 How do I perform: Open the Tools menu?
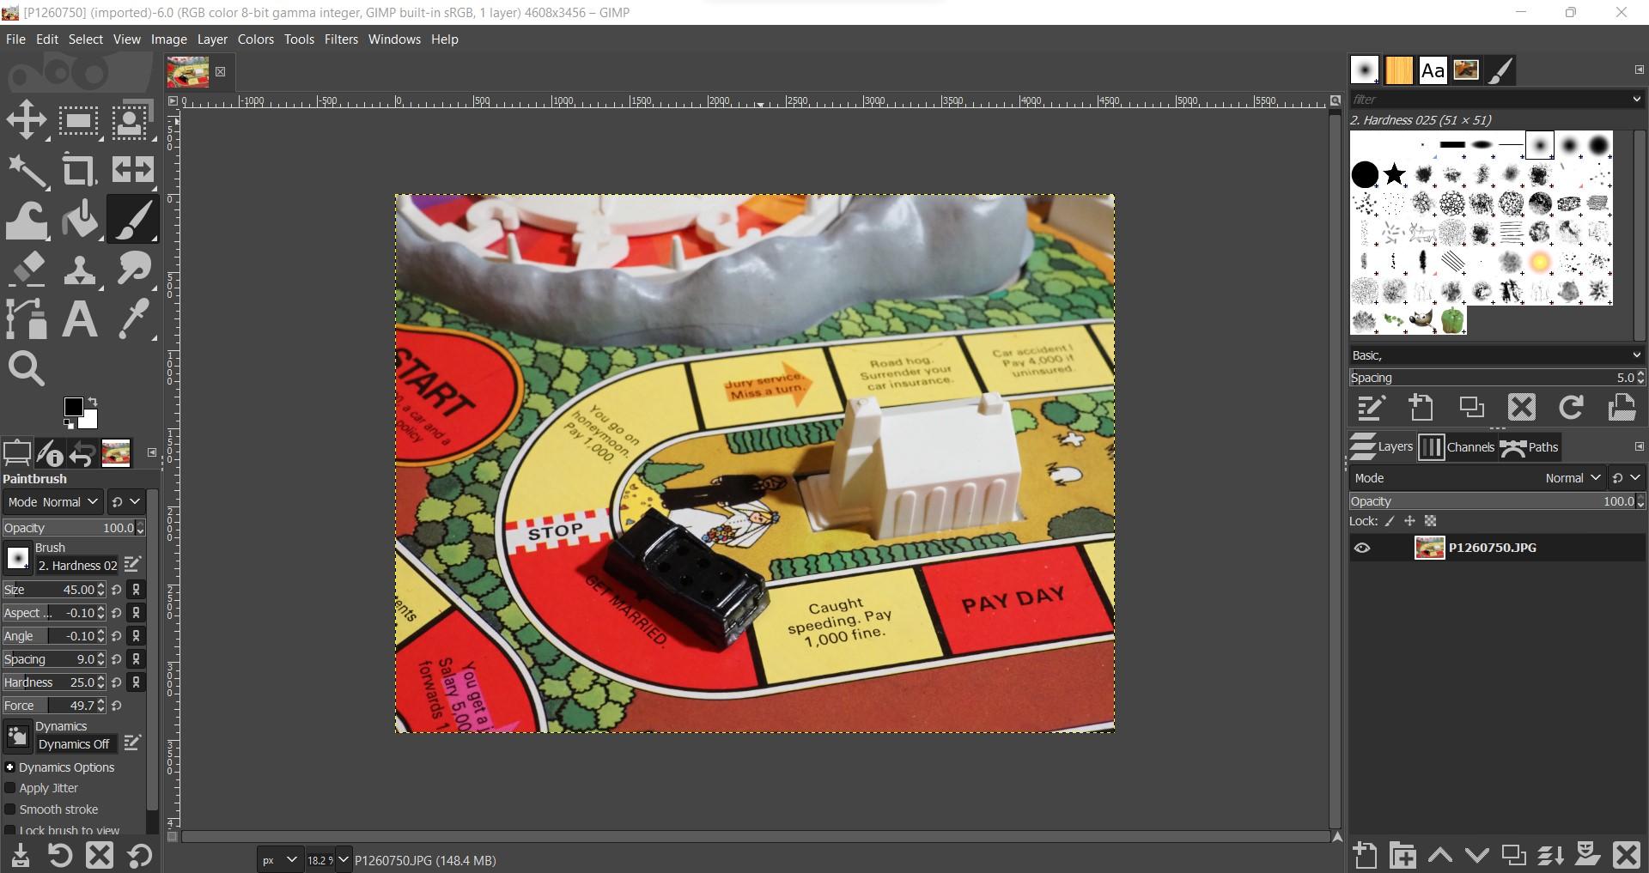point(299,39)
